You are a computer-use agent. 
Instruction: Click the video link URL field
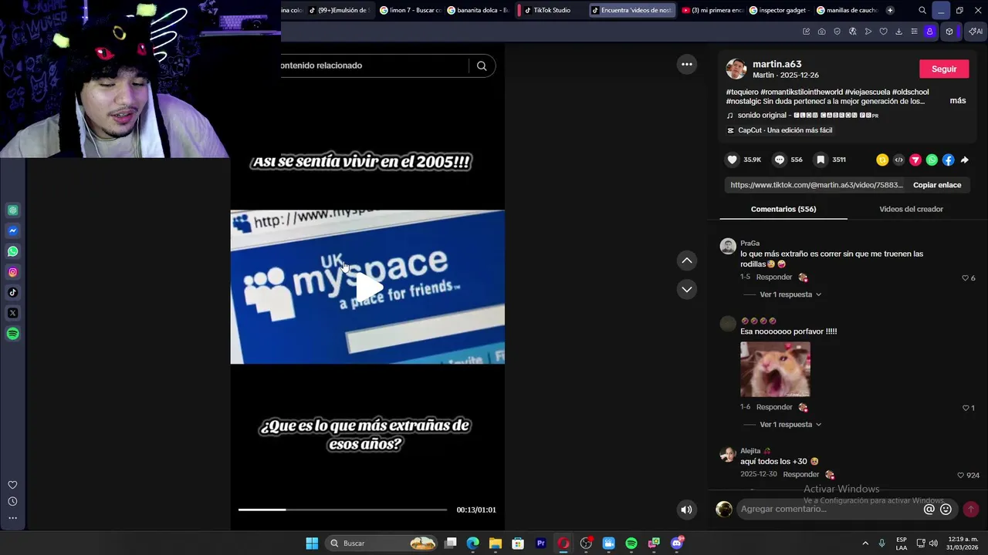817,185
